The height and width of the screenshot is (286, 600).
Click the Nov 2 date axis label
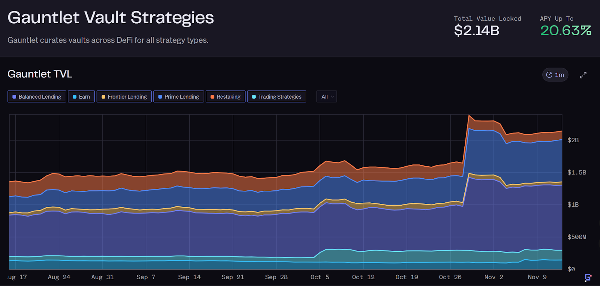click(x=493, y=277)
